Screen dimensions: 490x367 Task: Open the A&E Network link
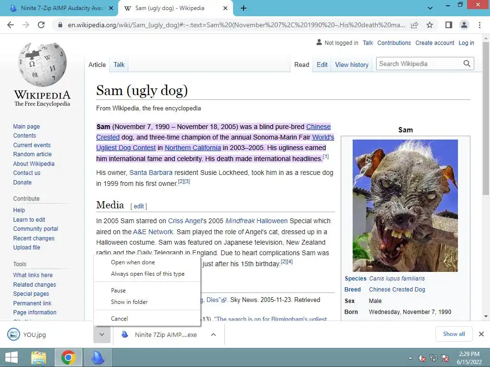pyautogui.click(x=153, y=232)
